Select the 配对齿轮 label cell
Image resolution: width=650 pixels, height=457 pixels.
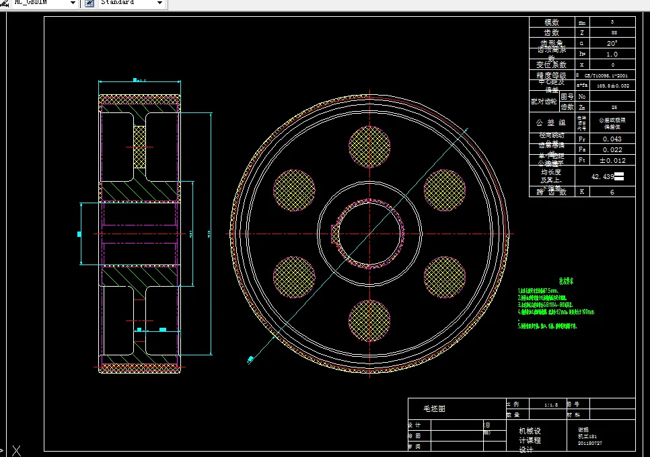pyautogui.click(x=544, y=102)
